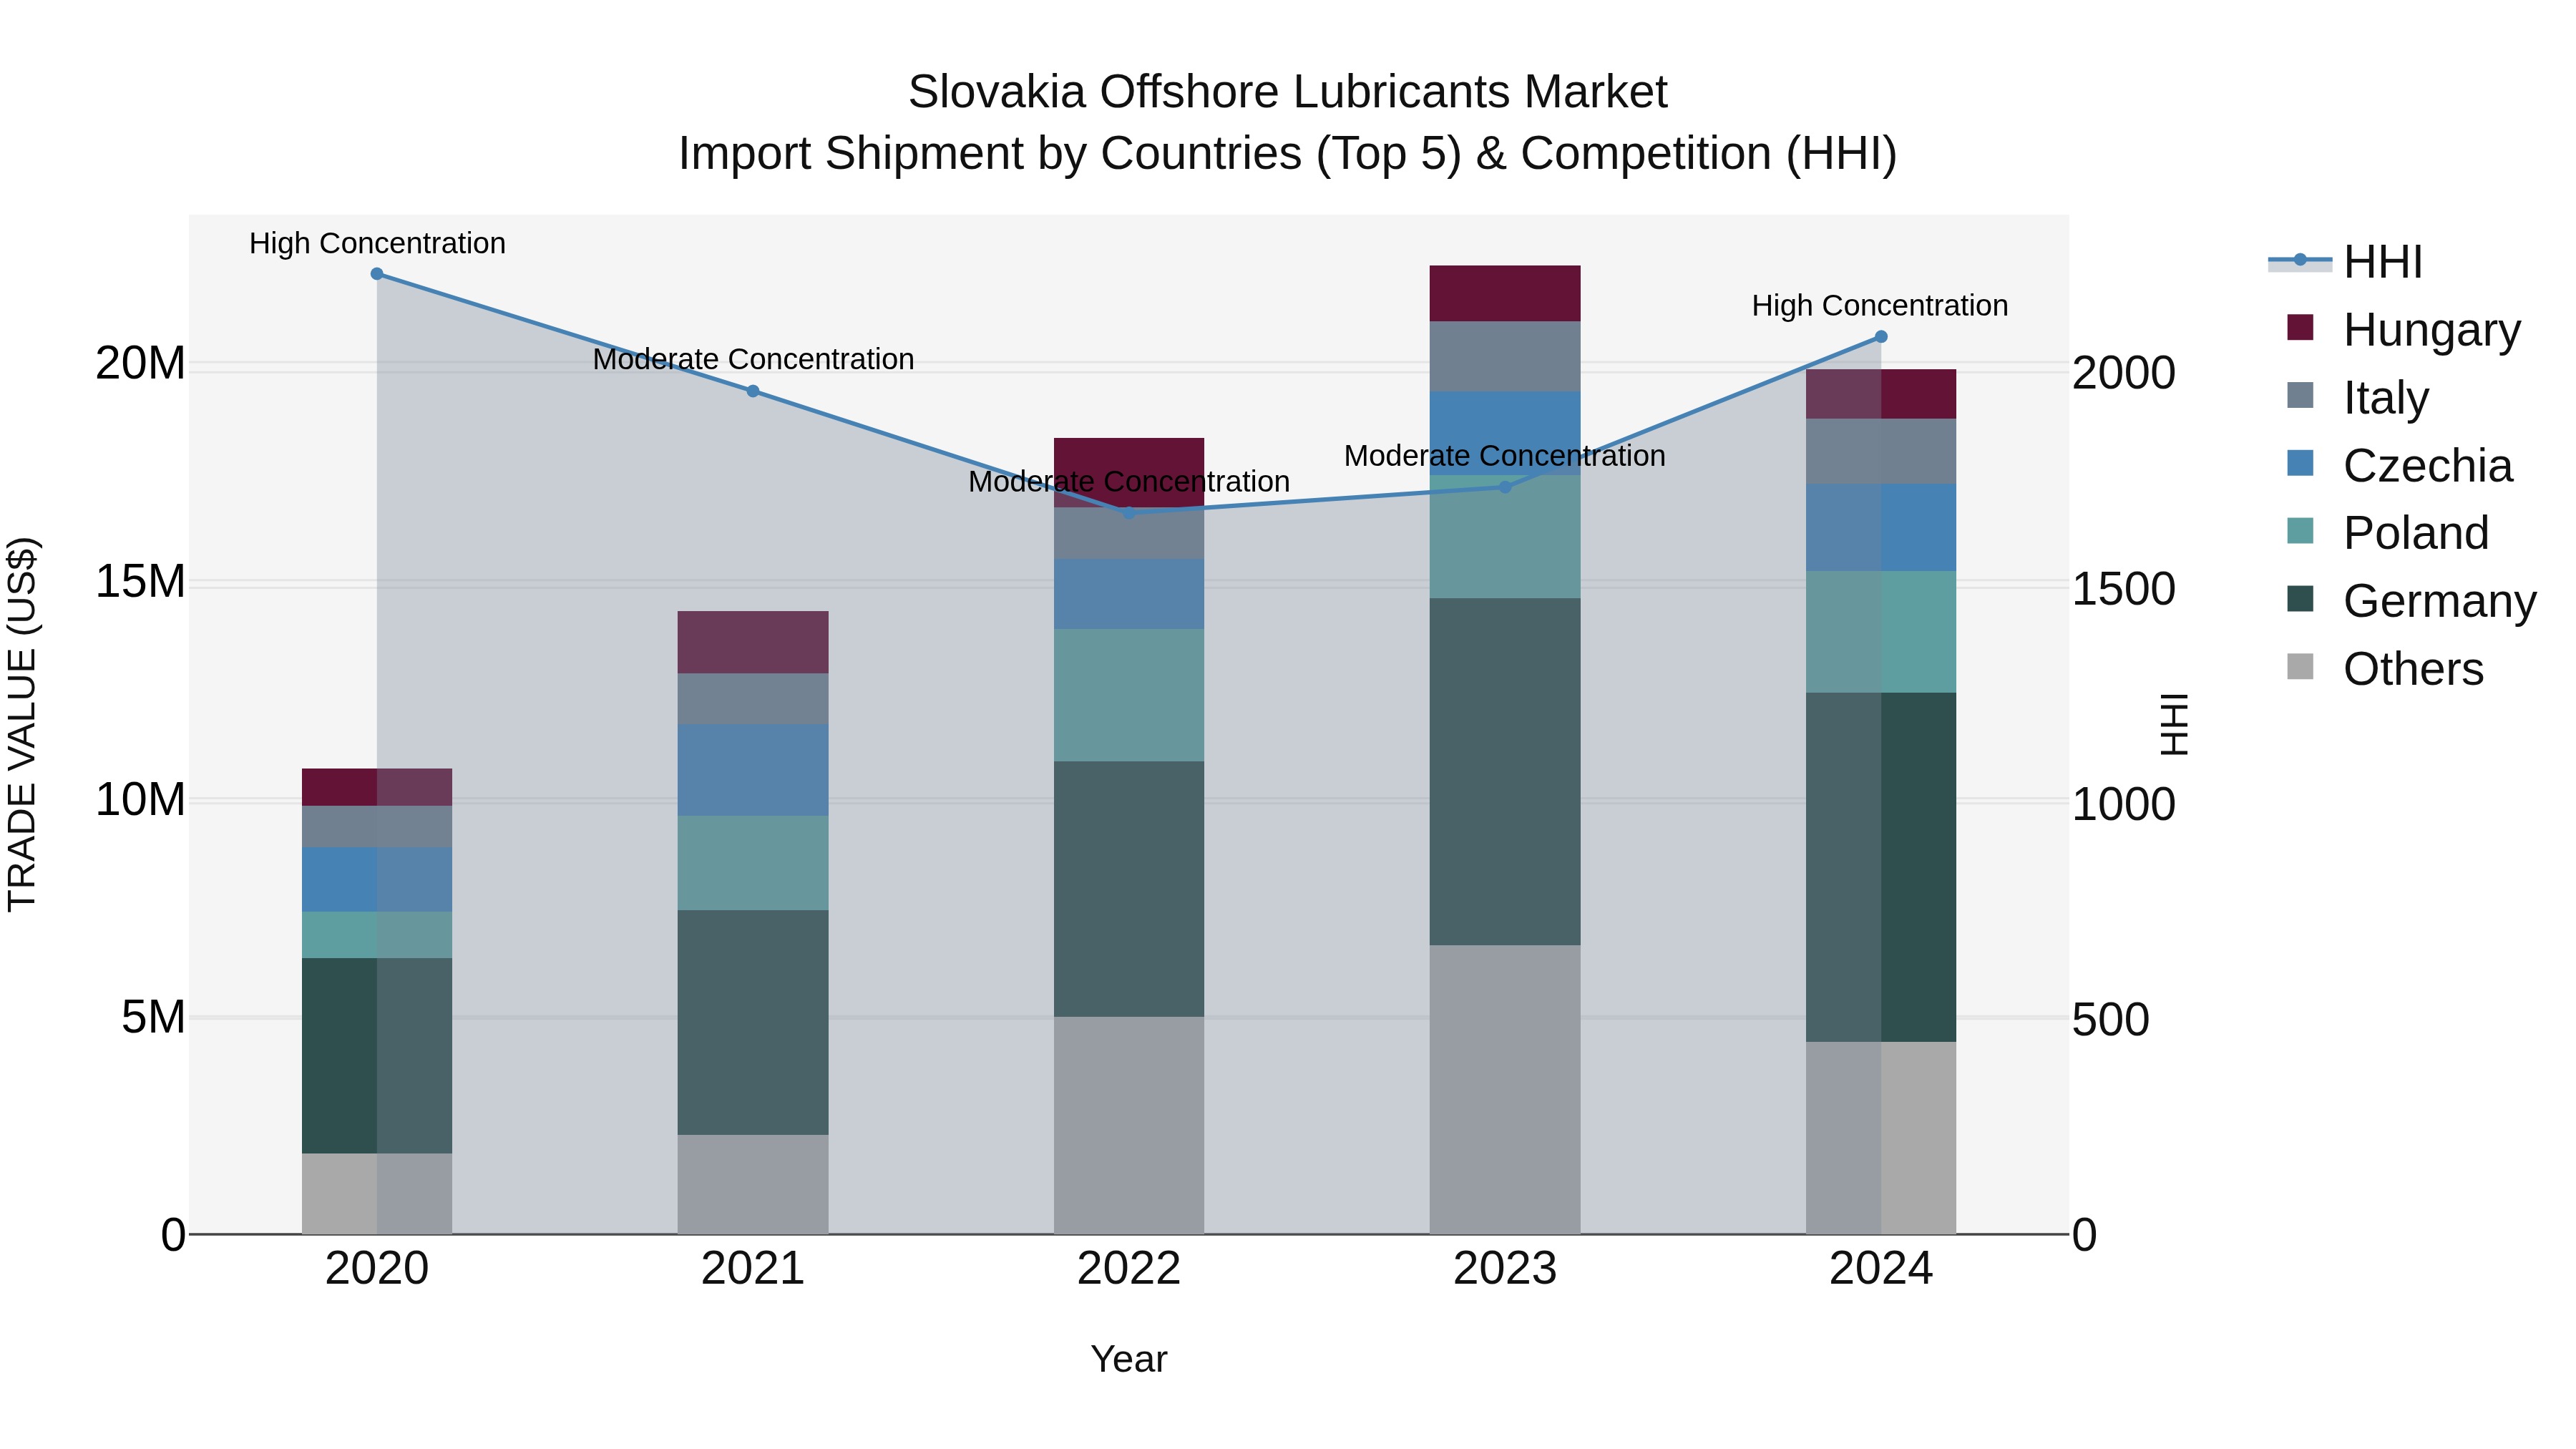Click the Germany color swatch in legend
Screen dimensions: 2576x1449
[x=2301, y=599]
